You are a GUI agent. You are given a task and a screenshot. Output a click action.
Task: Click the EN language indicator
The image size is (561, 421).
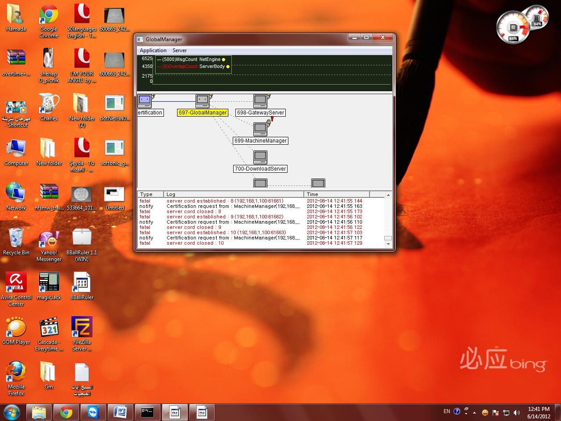click(447, 411)
